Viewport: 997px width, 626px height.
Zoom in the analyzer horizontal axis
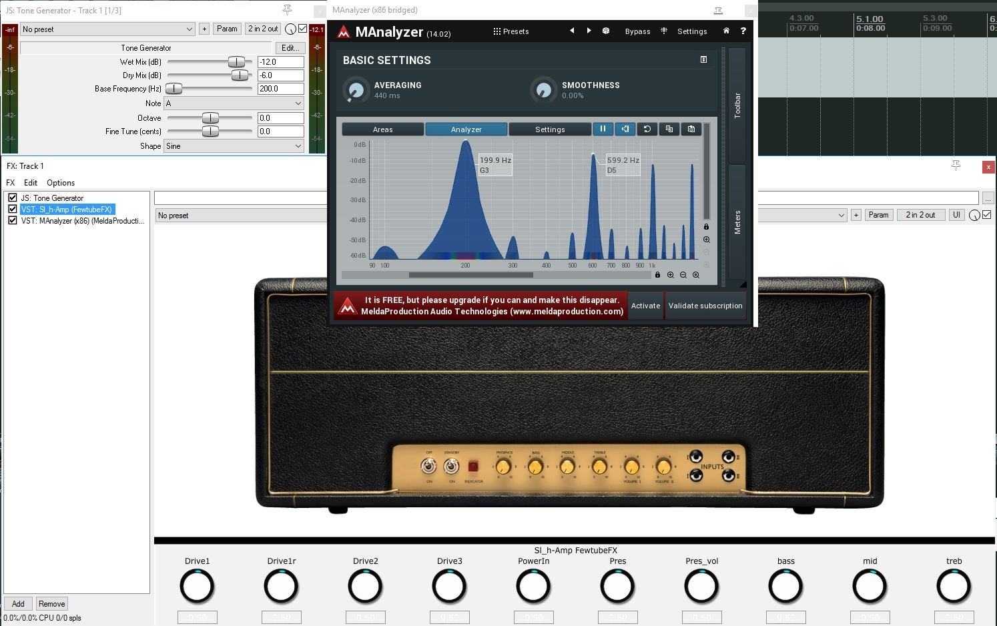(x=671, y=275)
